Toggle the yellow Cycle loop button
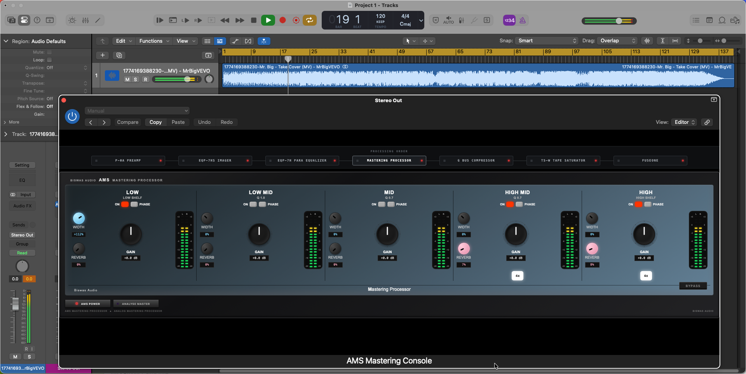 pyautogui.click(x=310, y=20)
